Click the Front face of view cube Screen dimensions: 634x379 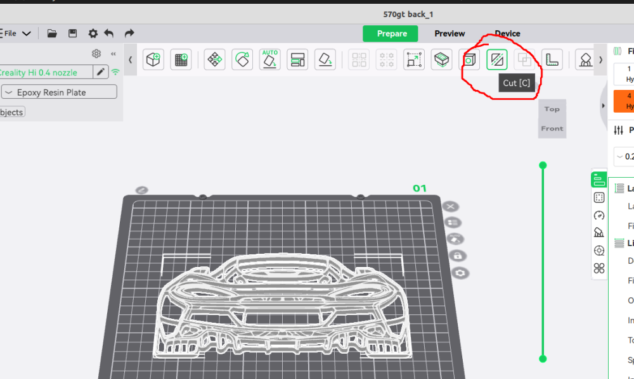pyautogui.click(x=552, y=128)
